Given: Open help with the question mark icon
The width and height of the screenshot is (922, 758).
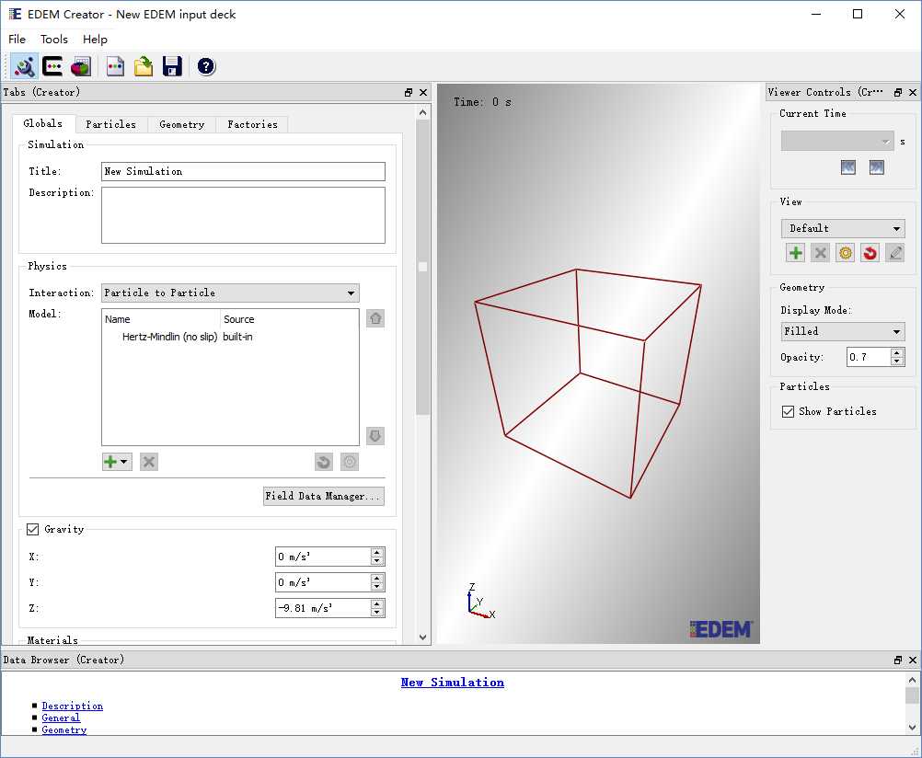Looking at the screenshot, I should 206,66.
